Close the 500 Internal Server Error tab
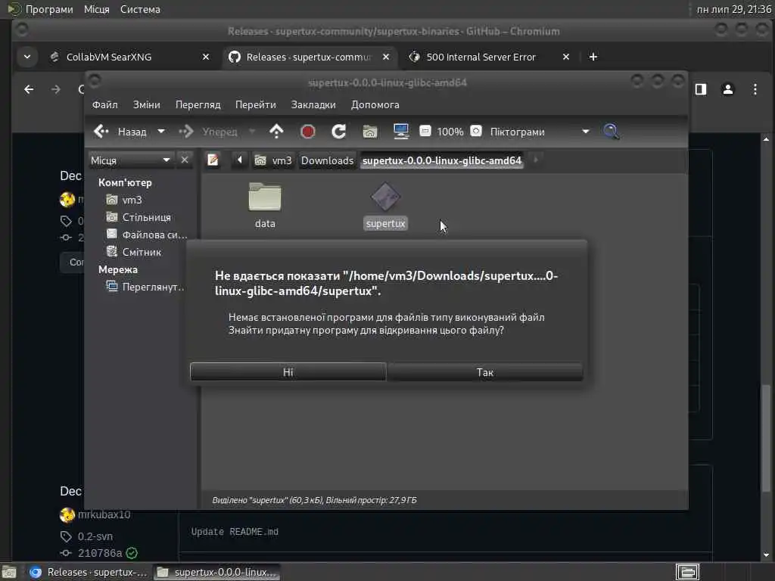The height and width of the screenshot is (581, 775). click(566, 57)
